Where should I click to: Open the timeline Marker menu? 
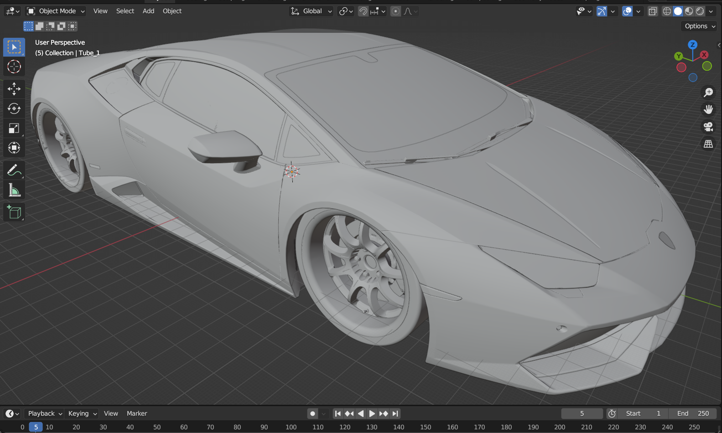[137, 413]
